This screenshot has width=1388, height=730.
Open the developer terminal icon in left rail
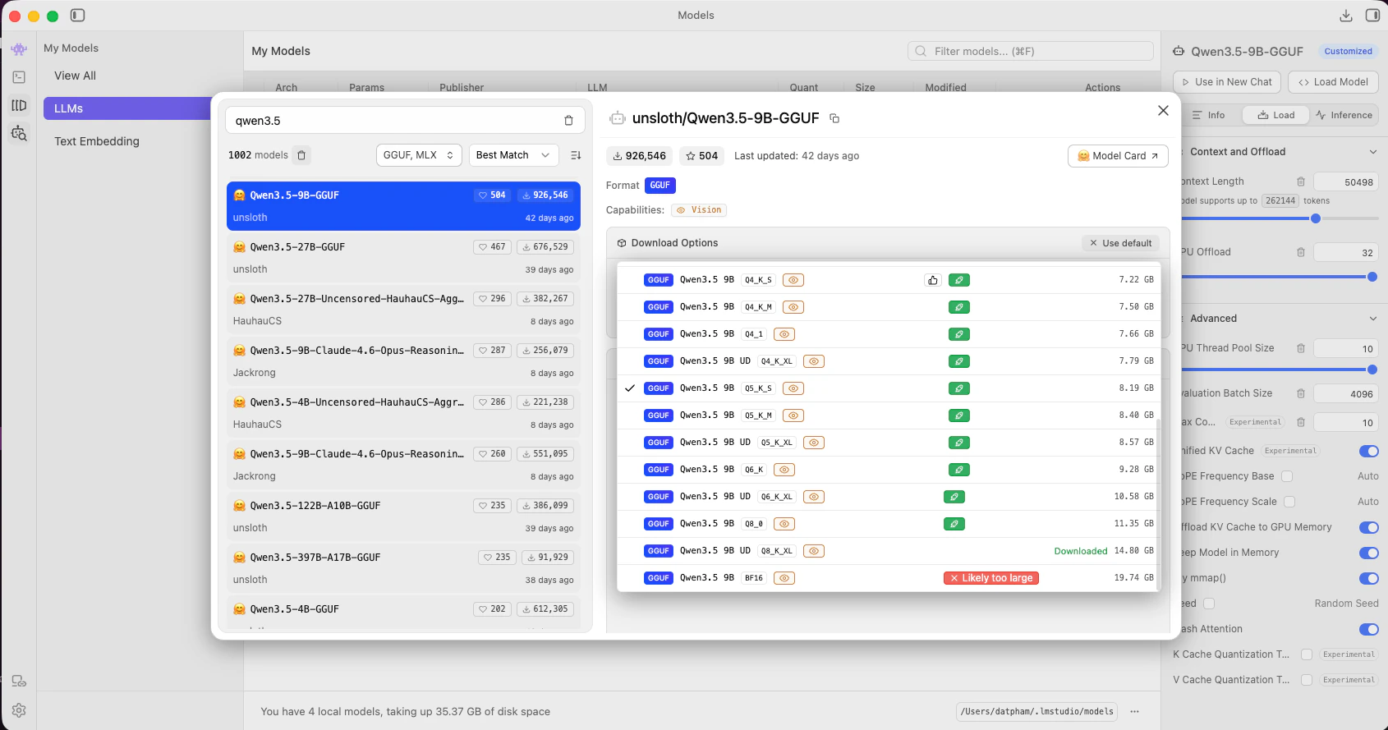19,77
